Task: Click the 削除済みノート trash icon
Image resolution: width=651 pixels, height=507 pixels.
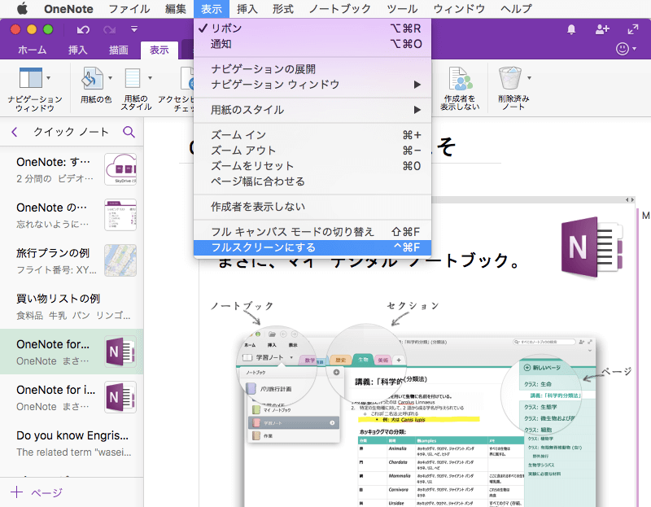Action: tap(510, 78)
